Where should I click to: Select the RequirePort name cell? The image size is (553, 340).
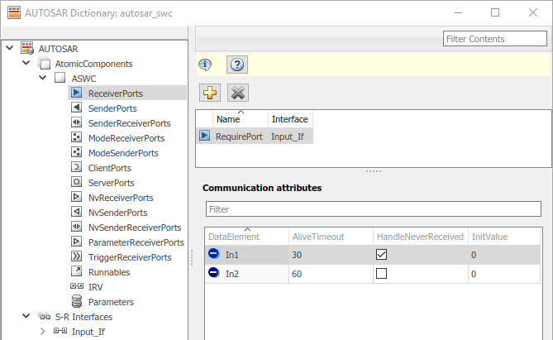coord(239,136)
